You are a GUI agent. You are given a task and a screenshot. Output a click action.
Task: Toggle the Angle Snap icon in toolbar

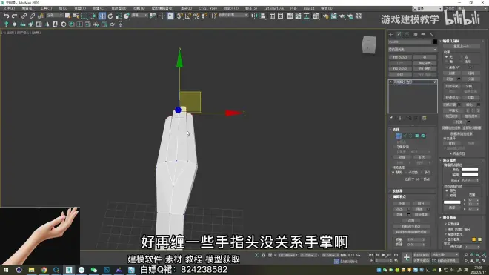pyautogui.click(x=187, y=16)
